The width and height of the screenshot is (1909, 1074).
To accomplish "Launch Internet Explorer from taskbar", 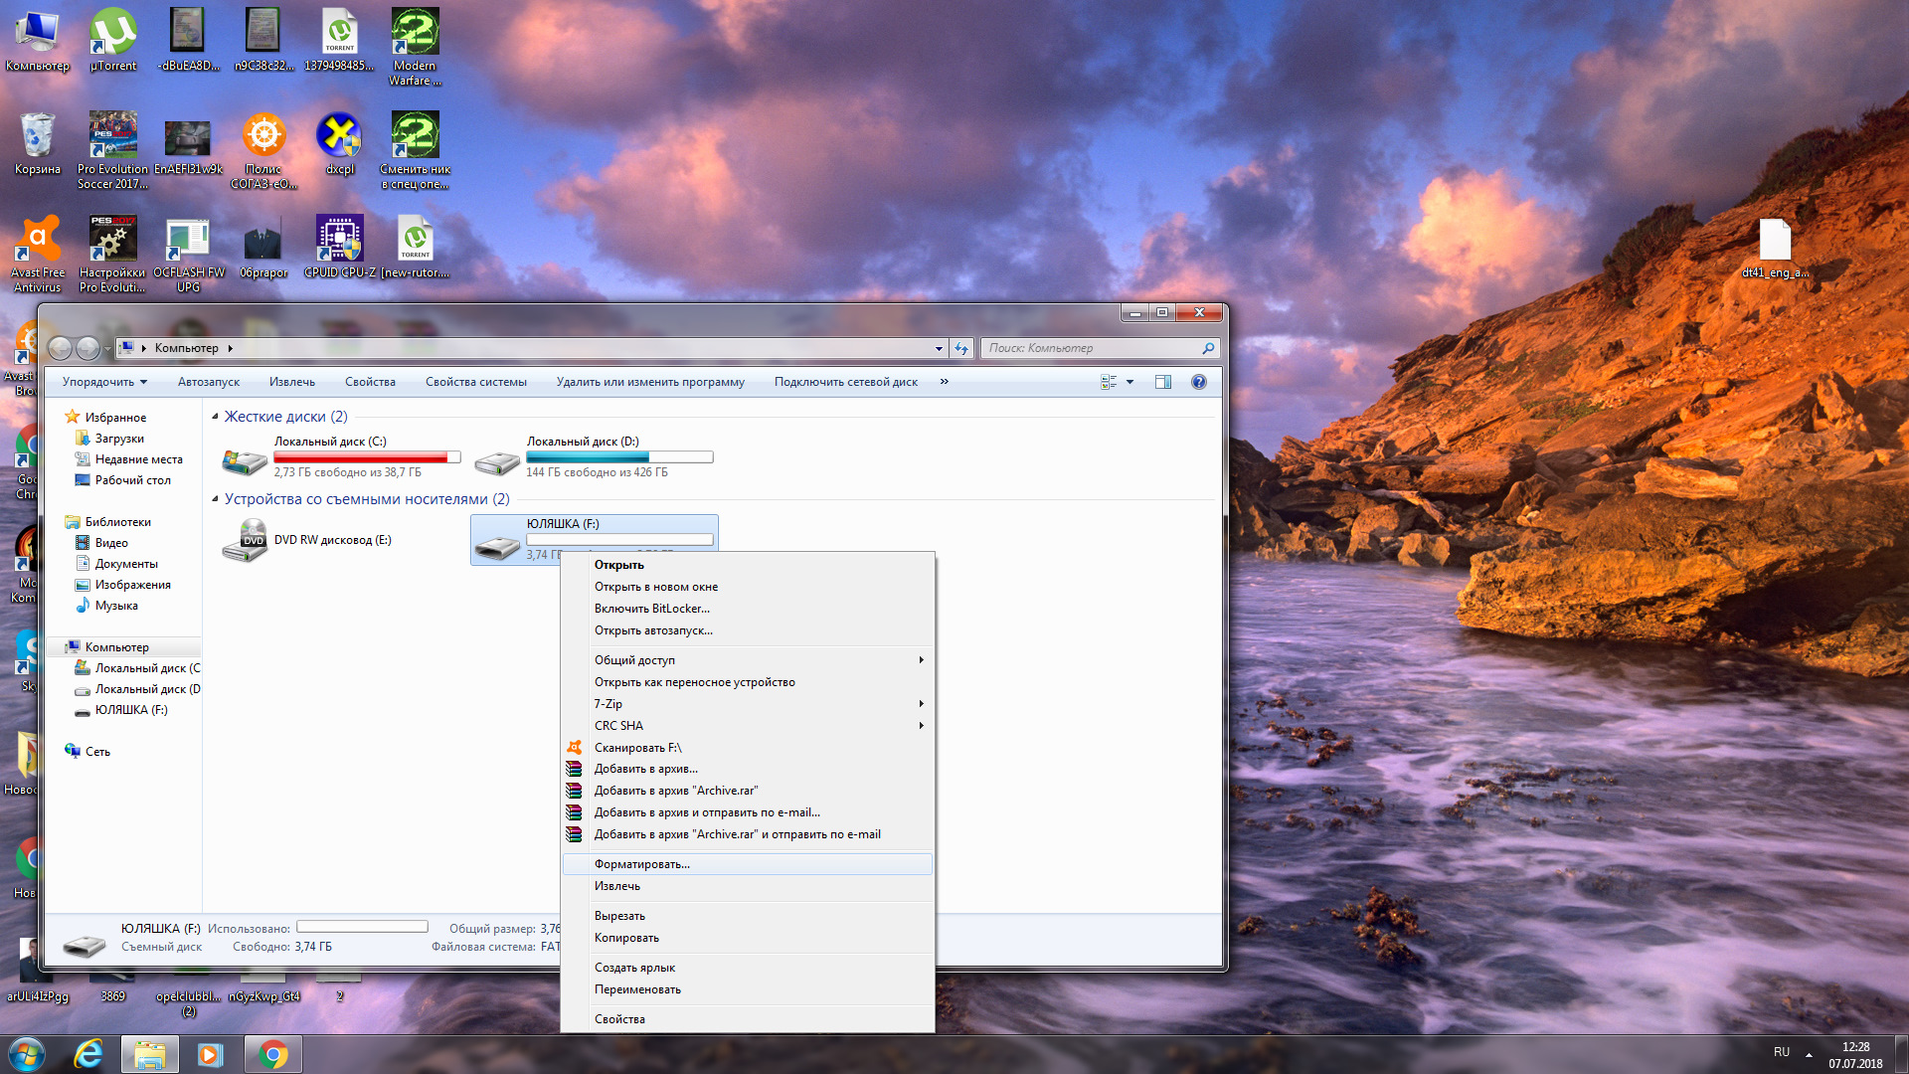I will [88, 1054].
